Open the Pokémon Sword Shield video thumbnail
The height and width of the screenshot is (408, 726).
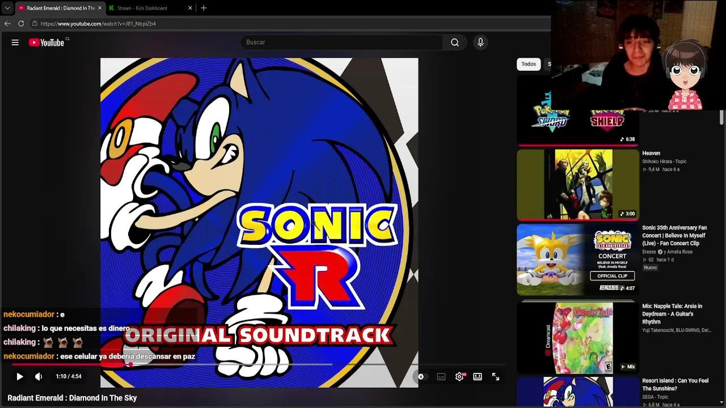pyautogui.click(x=577, y=110)
